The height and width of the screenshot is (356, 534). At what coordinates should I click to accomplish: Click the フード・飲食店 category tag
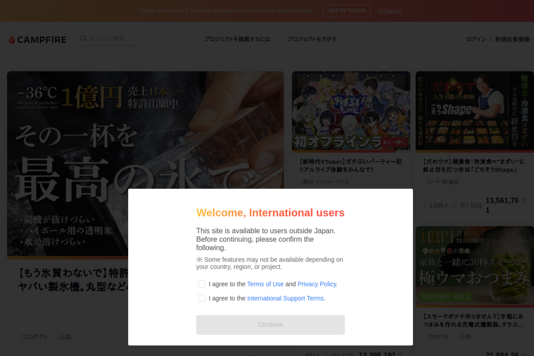[x=442, y=182]
